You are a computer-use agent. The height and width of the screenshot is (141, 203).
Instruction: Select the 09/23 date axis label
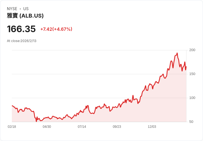(x=117, y=127)
